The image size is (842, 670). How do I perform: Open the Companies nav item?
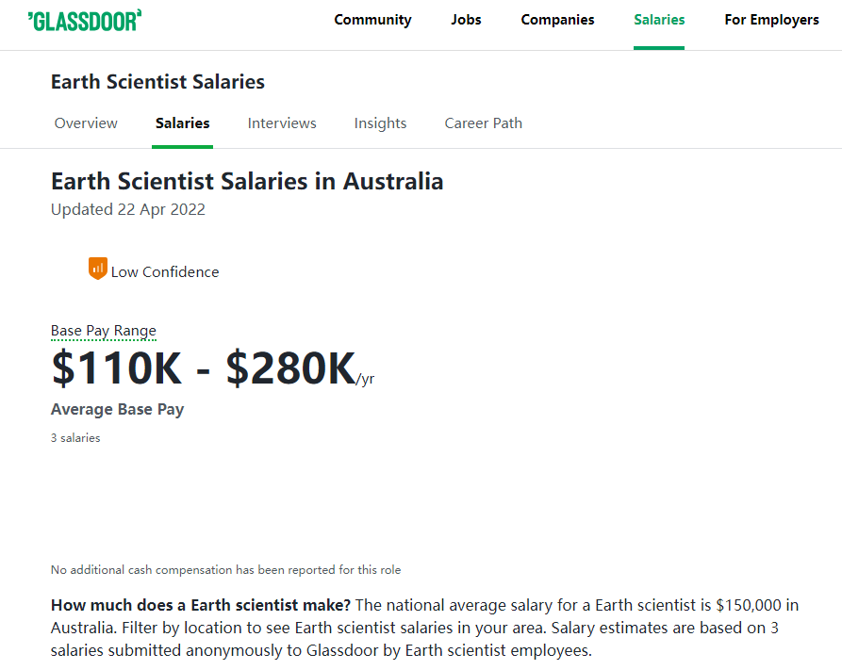[x=557, y=20]
